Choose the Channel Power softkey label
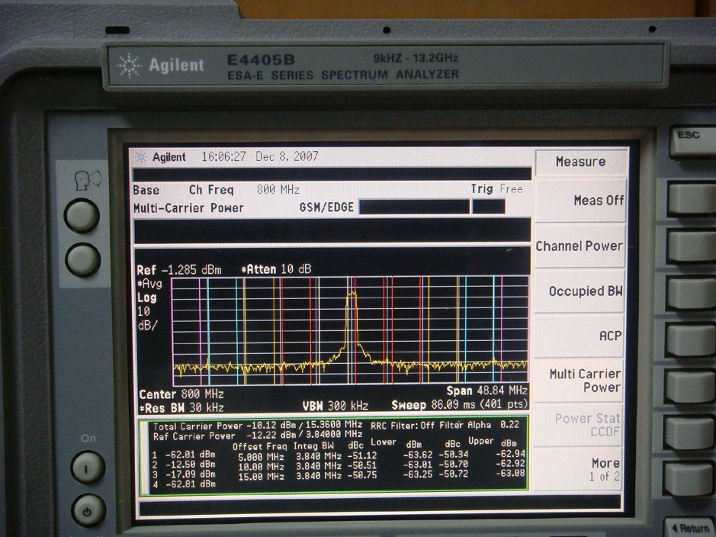Viewport: 716px width, 537px height. click(x=579, y=246)
